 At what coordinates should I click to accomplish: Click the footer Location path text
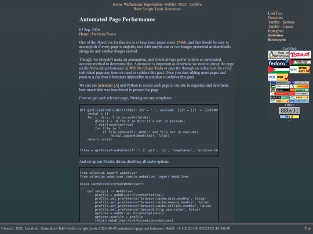[94, 228]
